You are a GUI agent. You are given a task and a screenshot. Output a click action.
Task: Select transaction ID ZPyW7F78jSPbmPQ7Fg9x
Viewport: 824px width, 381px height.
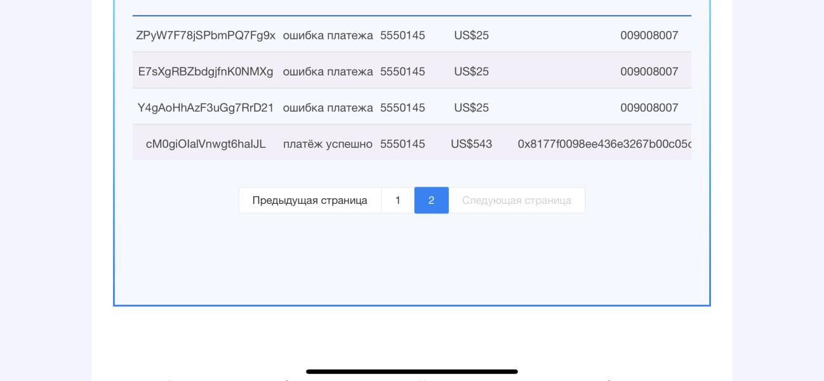tap(206, 36)
